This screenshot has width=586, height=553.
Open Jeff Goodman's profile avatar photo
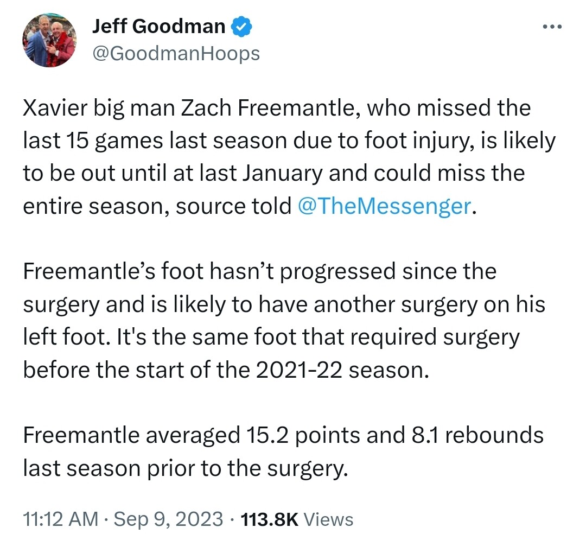(x=49, y=40)
